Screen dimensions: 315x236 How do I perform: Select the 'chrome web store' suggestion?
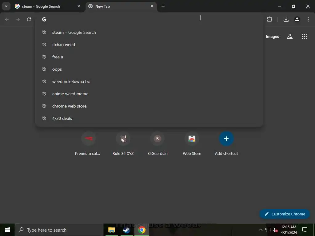149,106
